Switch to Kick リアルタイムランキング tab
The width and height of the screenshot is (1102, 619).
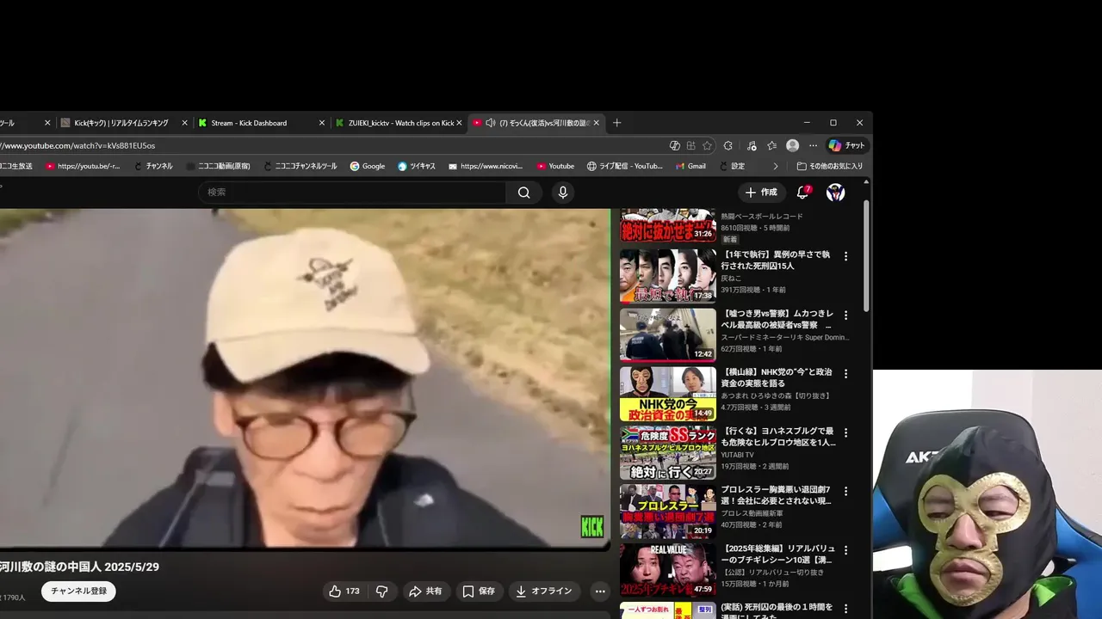click(x=121, y=123)
